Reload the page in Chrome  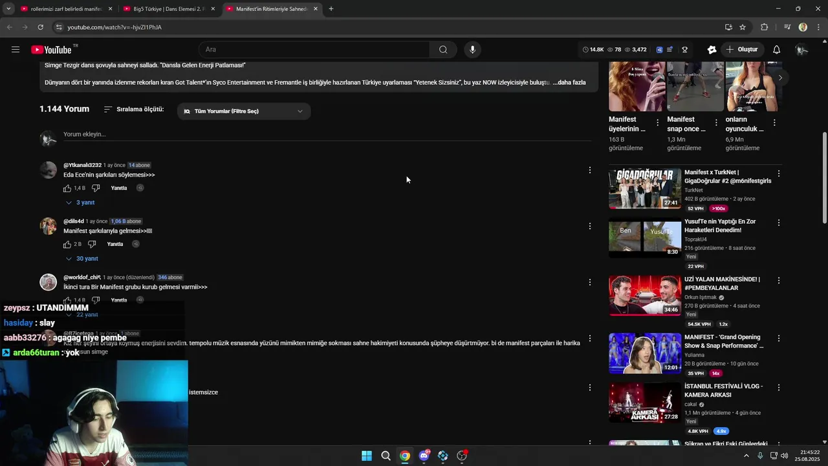[x=40, y=27]
